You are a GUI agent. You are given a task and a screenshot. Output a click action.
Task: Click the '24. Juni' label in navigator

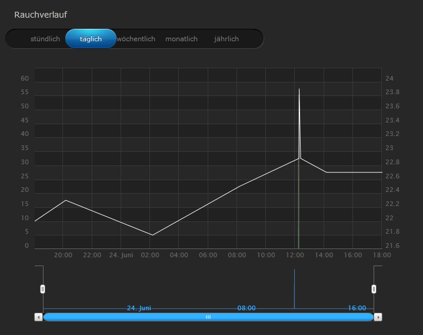[139, 308]
